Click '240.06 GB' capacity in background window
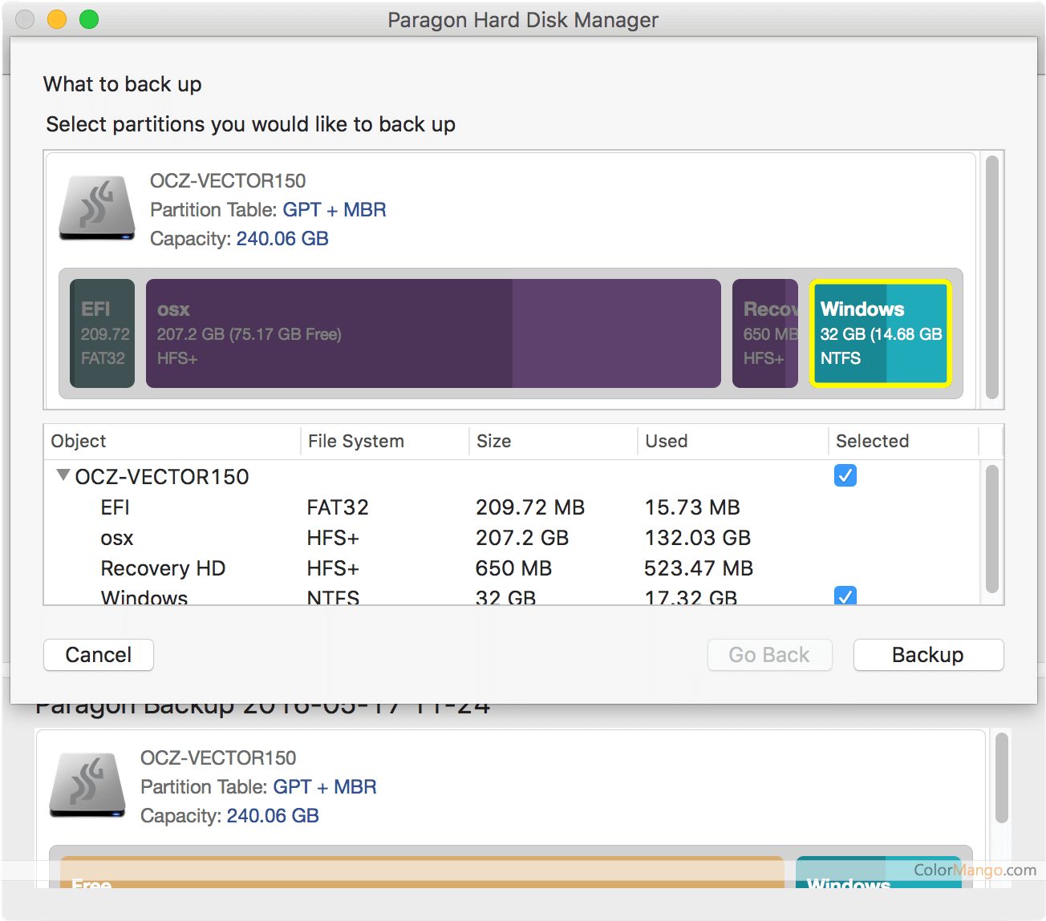 click(273, 816)
